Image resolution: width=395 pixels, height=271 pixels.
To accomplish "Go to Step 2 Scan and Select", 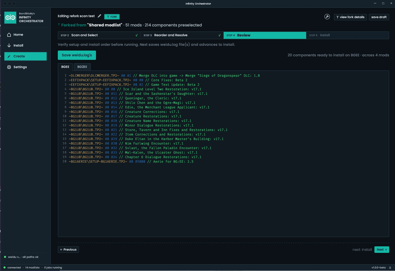I will point(99,35).
